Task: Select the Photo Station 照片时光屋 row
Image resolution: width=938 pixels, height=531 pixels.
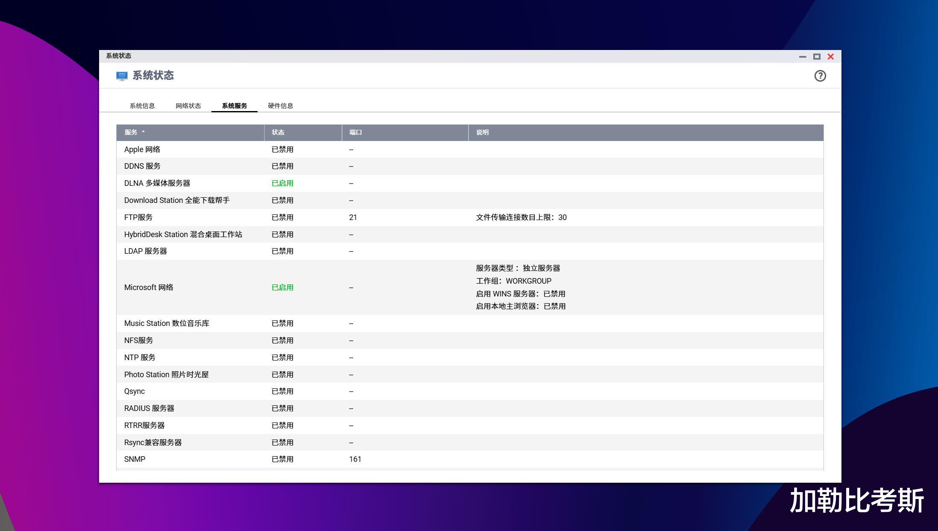Action: click(x=166, y=375)
